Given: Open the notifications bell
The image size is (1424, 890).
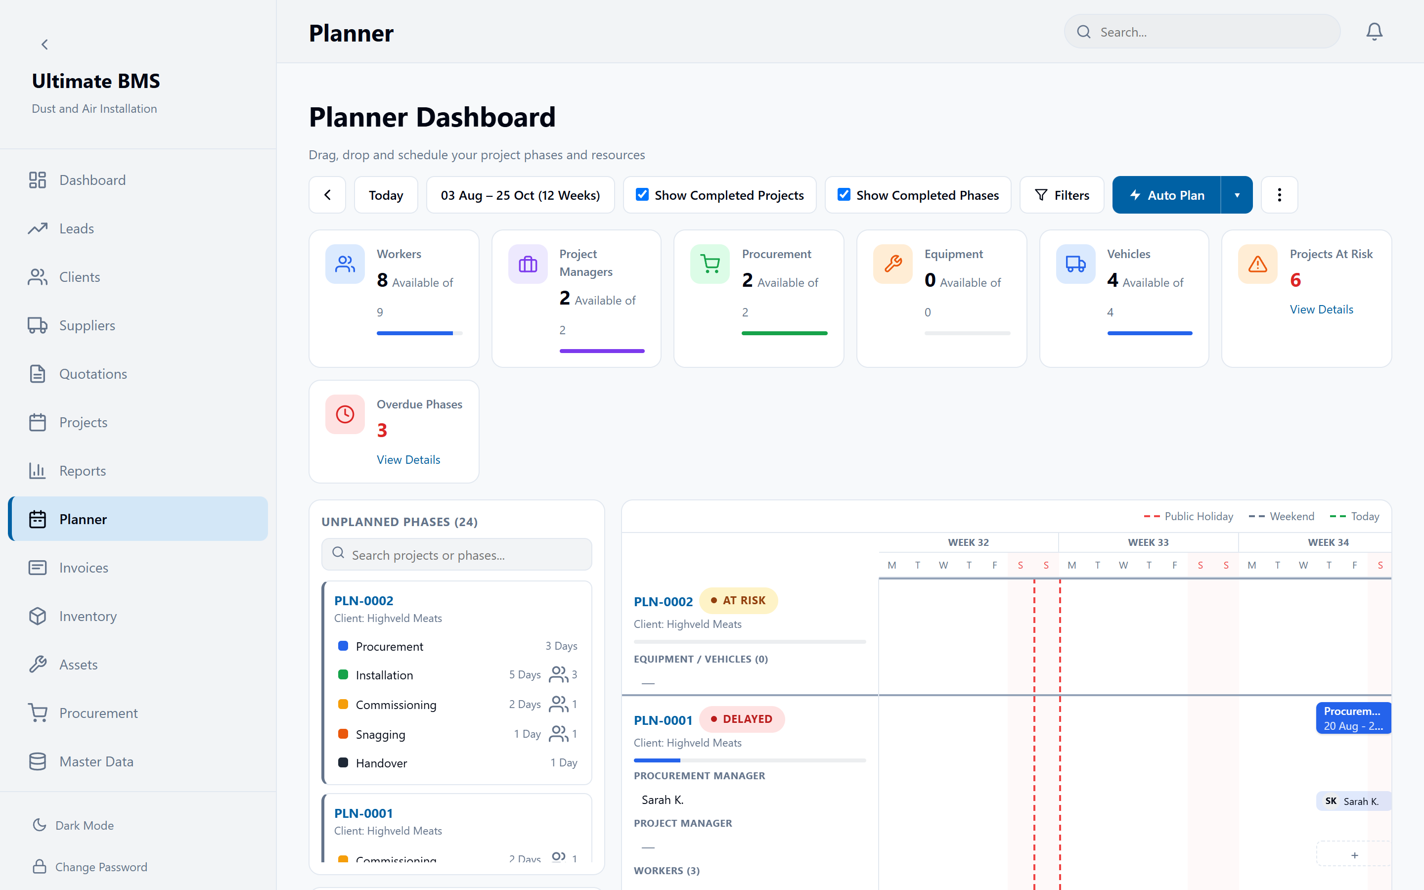Looking at the screenshot, I should pyautogui.click(x=1374, y=32).
